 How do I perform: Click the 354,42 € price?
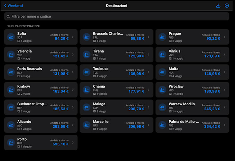(x=212, y=126)
